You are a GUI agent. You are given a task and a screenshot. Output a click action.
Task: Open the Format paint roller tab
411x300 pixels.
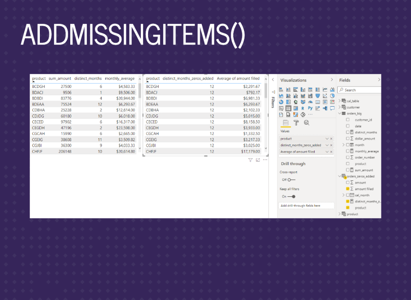296,123
